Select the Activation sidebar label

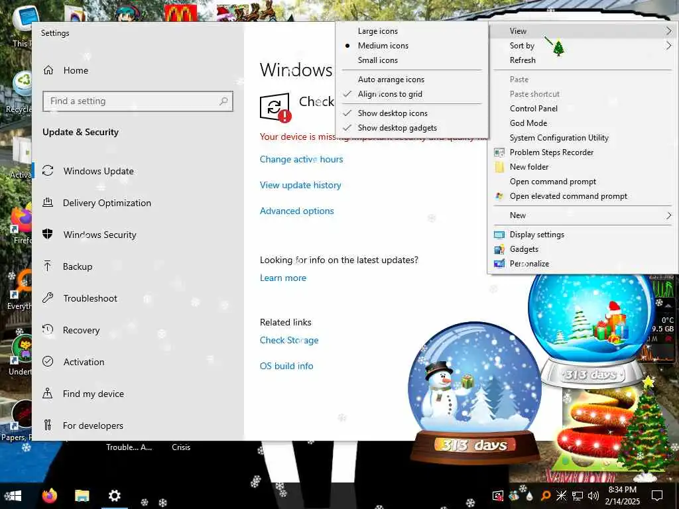pos(84,362)
